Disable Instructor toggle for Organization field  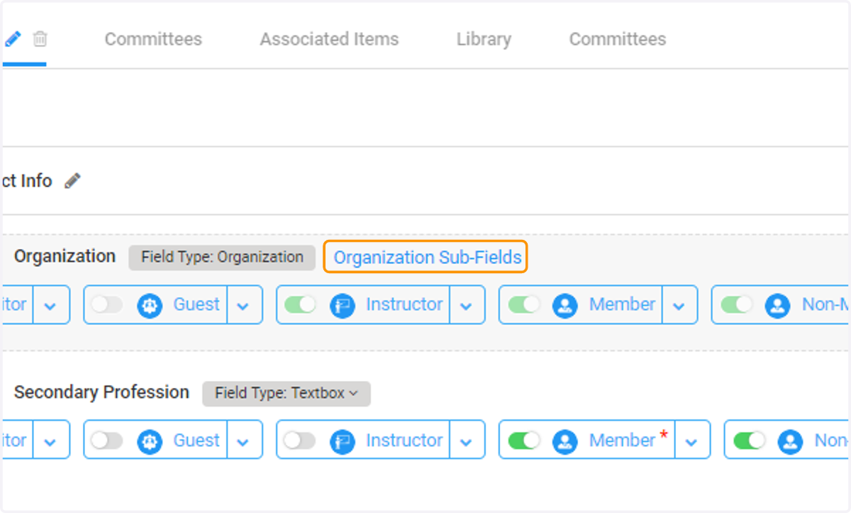click(x=300, y=304)
